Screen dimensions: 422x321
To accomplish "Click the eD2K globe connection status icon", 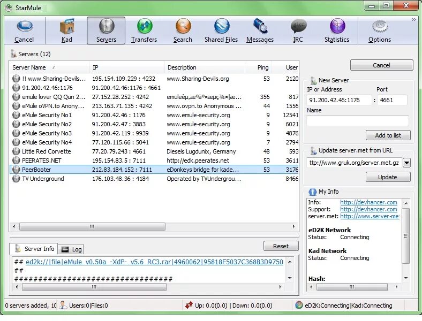I will (x=299, y=305).
